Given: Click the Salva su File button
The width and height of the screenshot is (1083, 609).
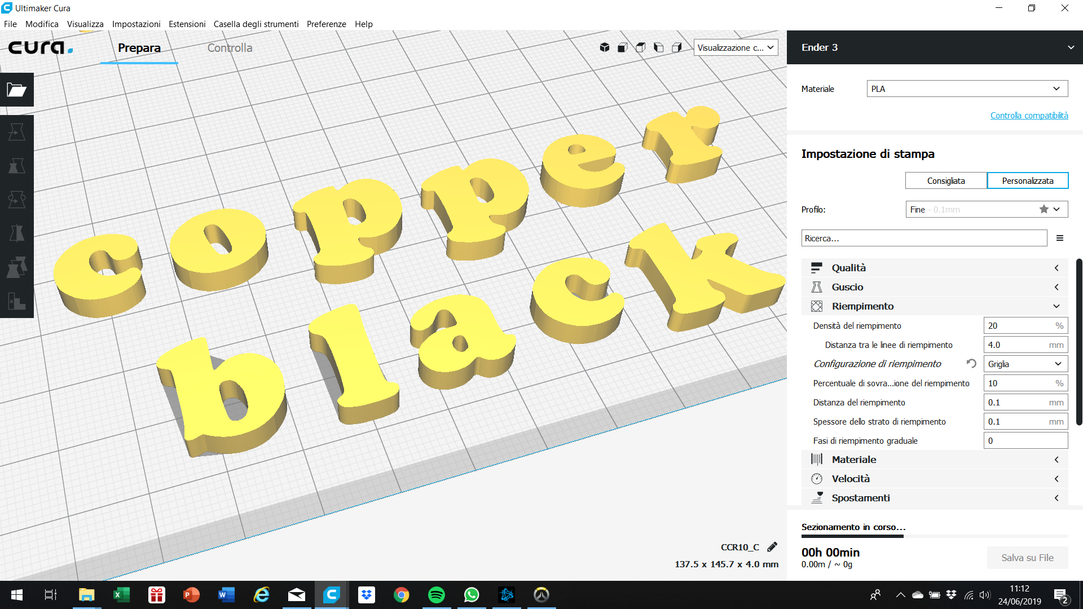Looking at the screenshot, I should pyautogui.click(x=1027, y=558).
